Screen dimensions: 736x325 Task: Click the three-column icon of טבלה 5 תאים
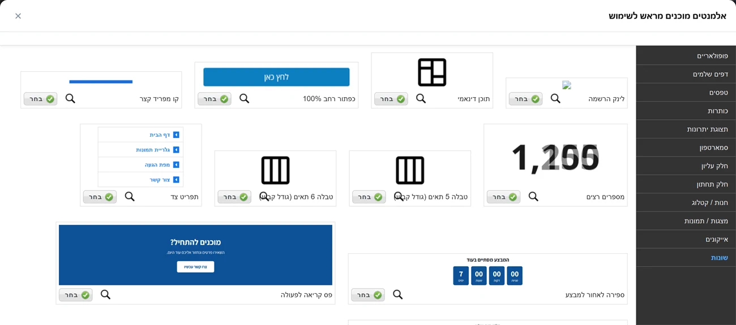(410, 170)
